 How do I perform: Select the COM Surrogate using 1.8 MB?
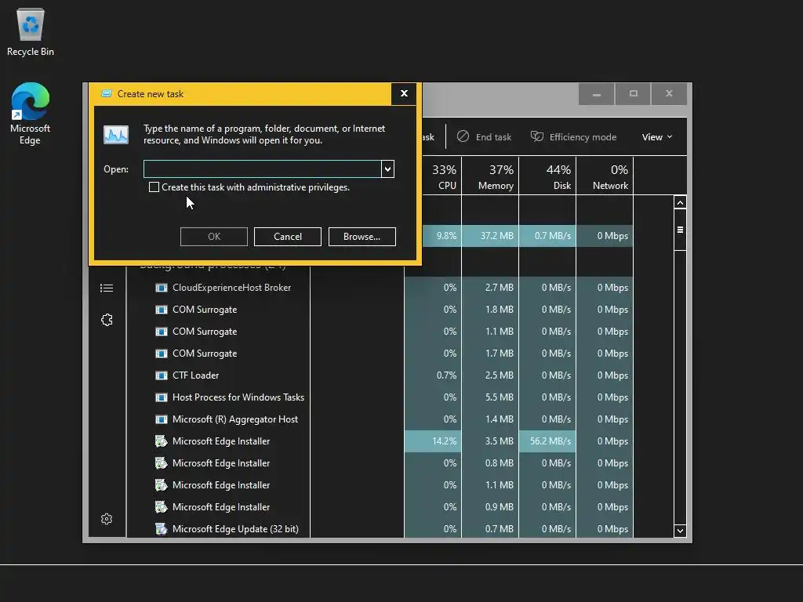(379, 310)
